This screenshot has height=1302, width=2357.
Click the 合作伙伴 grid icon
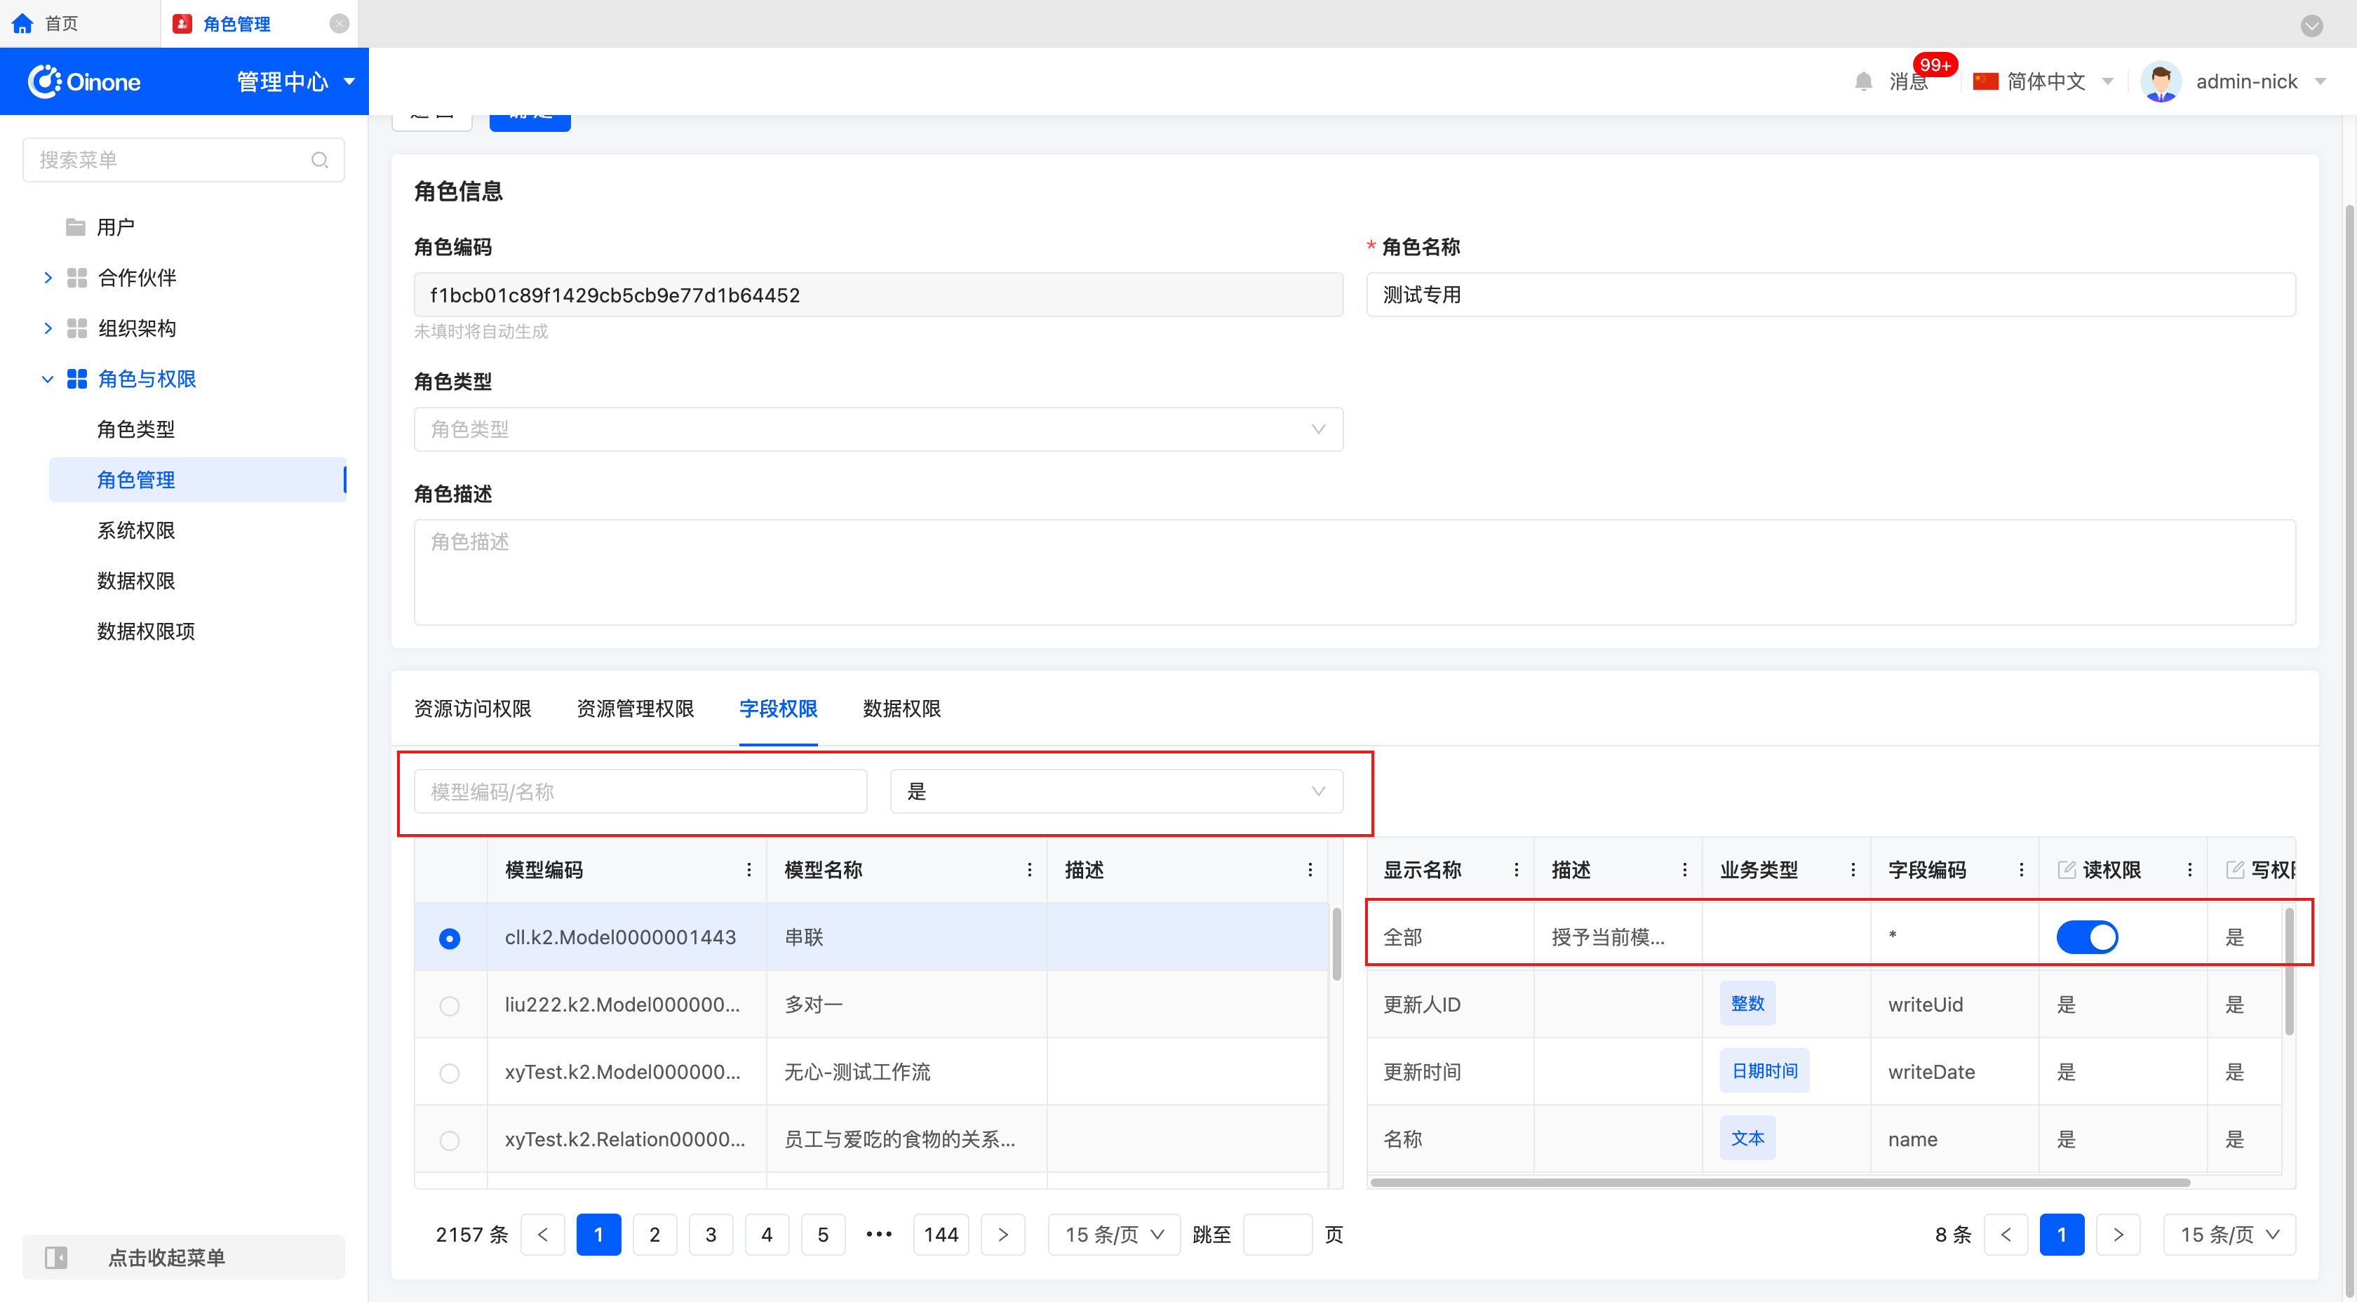pos(77,277)
